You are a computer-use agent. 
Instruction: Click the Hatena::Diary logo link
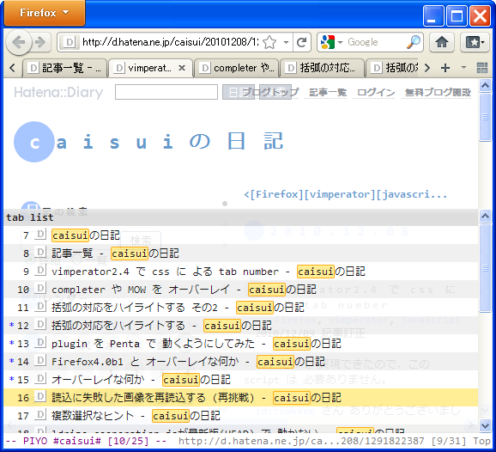[x=58, y=93]
